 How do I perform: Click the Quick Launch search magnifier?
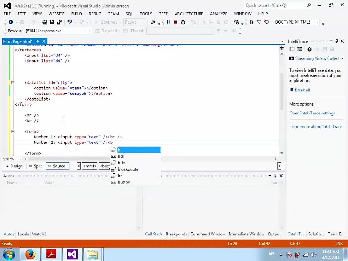click(309, 5)
